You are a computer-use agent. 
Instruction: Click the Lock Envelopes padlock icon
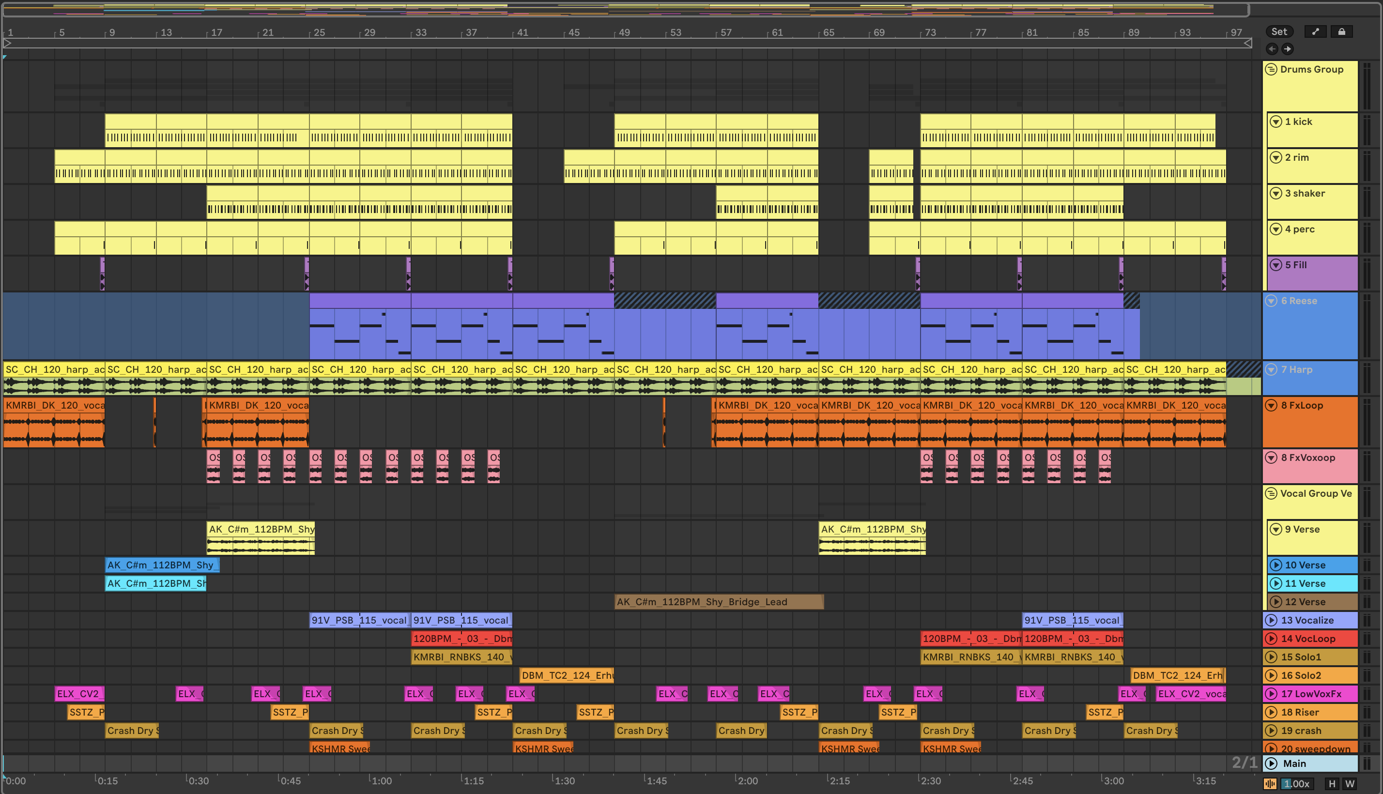(x=1341, y=31)
